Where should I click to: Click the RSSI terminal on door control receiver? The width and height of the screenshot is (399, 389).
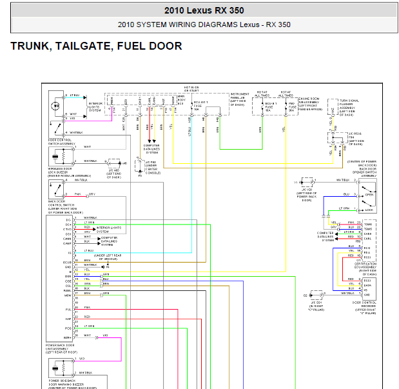(x=367, y=281)
